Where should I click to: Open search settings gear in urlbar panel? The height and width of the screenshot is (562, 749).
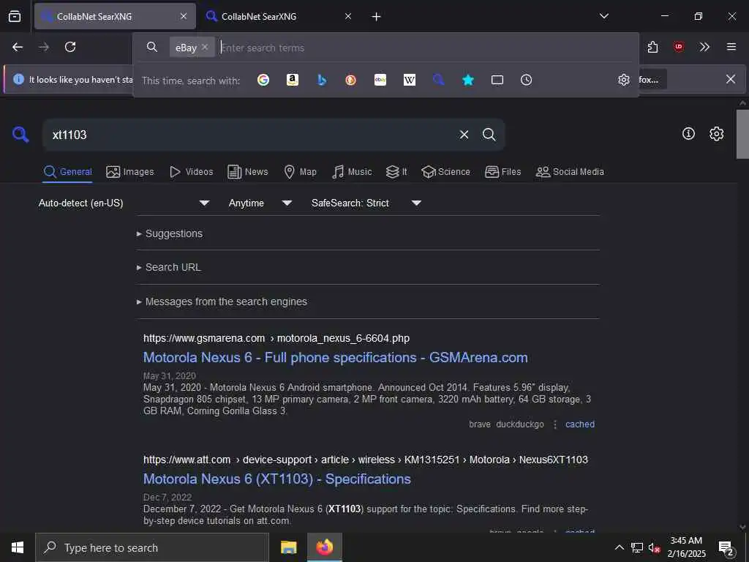click(623, 80)
